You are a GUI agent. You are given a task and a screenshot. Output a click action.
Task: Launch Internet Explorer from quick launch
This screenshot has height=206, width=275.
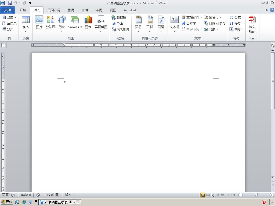pos(24,202)
